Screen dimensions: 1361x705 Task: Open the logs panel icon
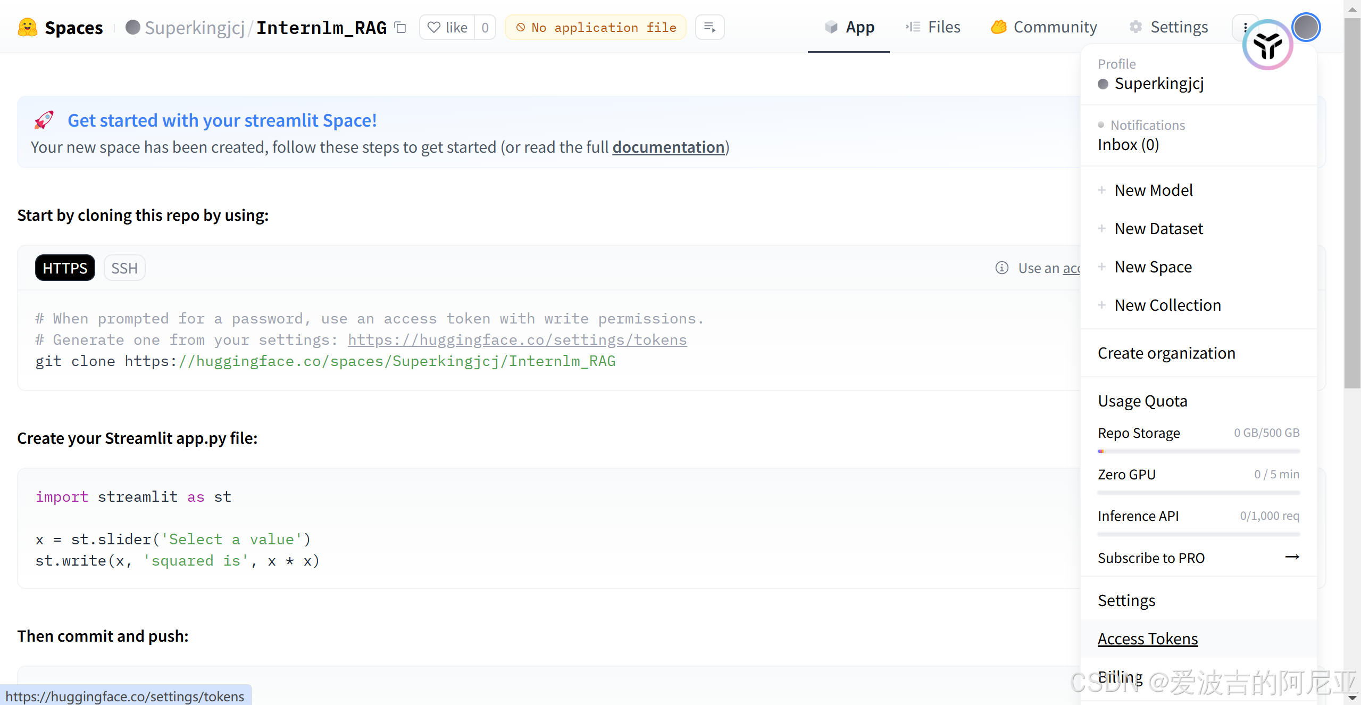709,27
